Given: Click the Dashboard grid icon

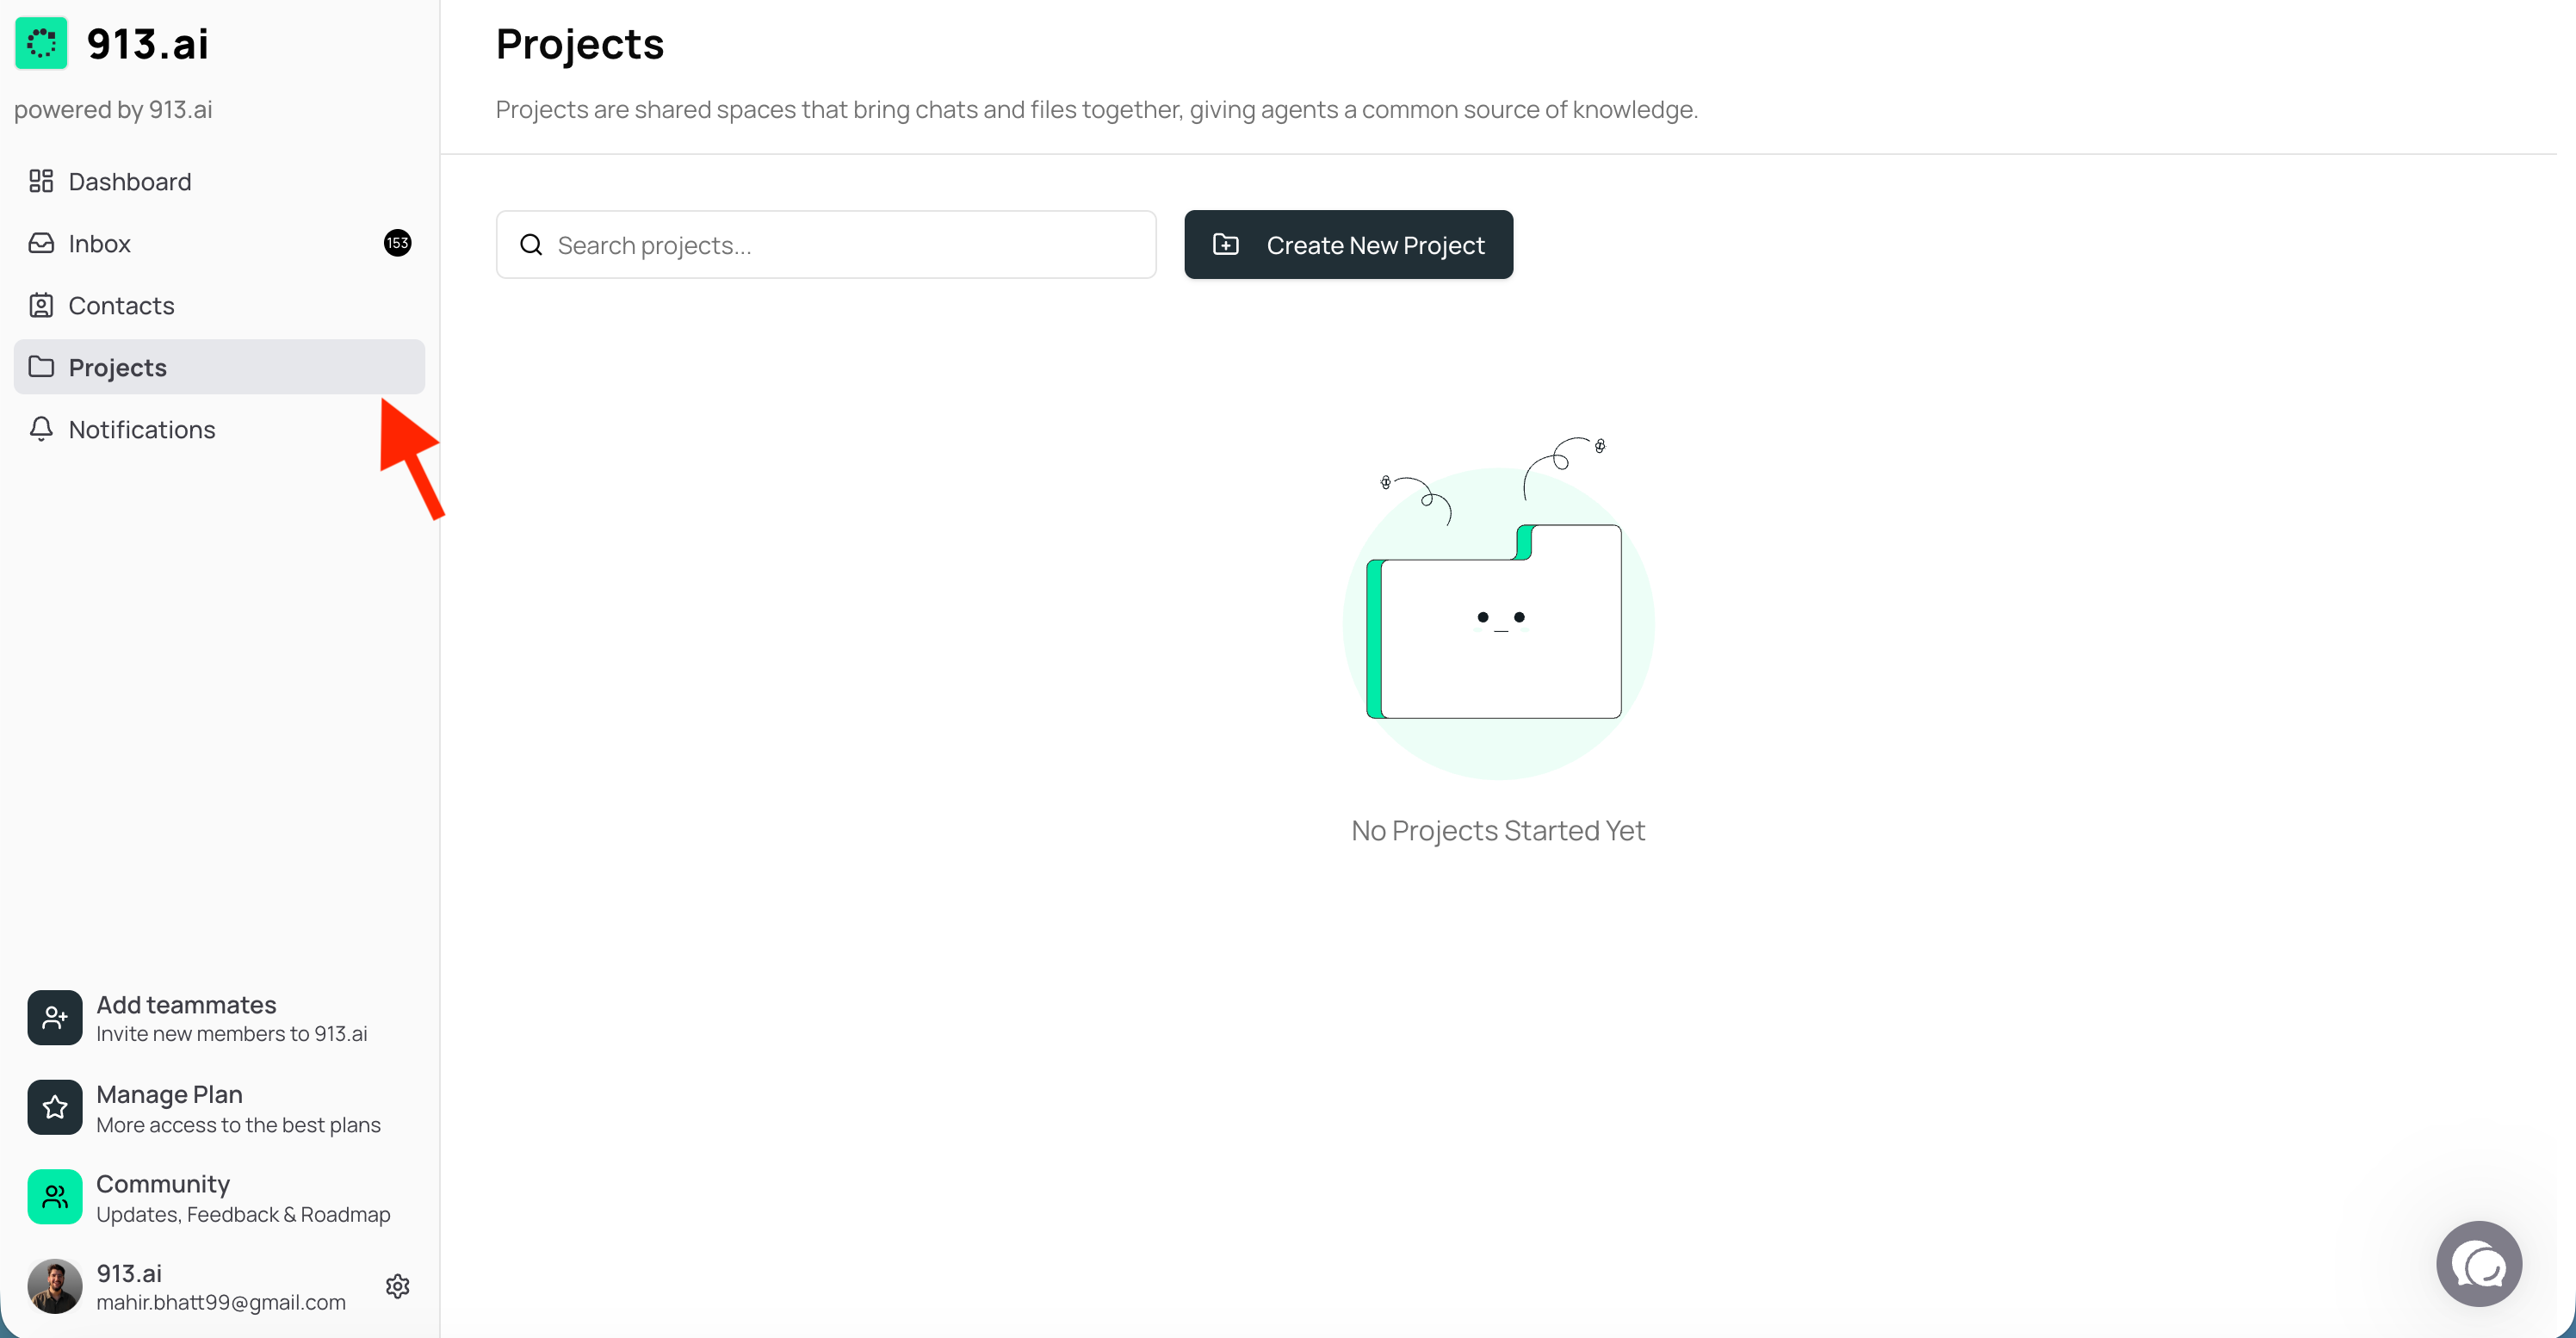Looking at the screenshot, I should tap(41, 181).
